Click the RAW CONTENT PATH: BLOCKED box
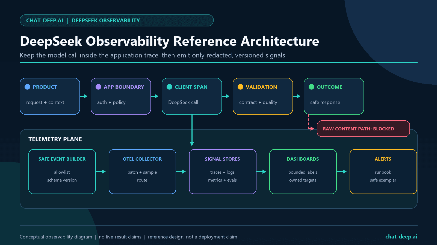 coord(363,128)
